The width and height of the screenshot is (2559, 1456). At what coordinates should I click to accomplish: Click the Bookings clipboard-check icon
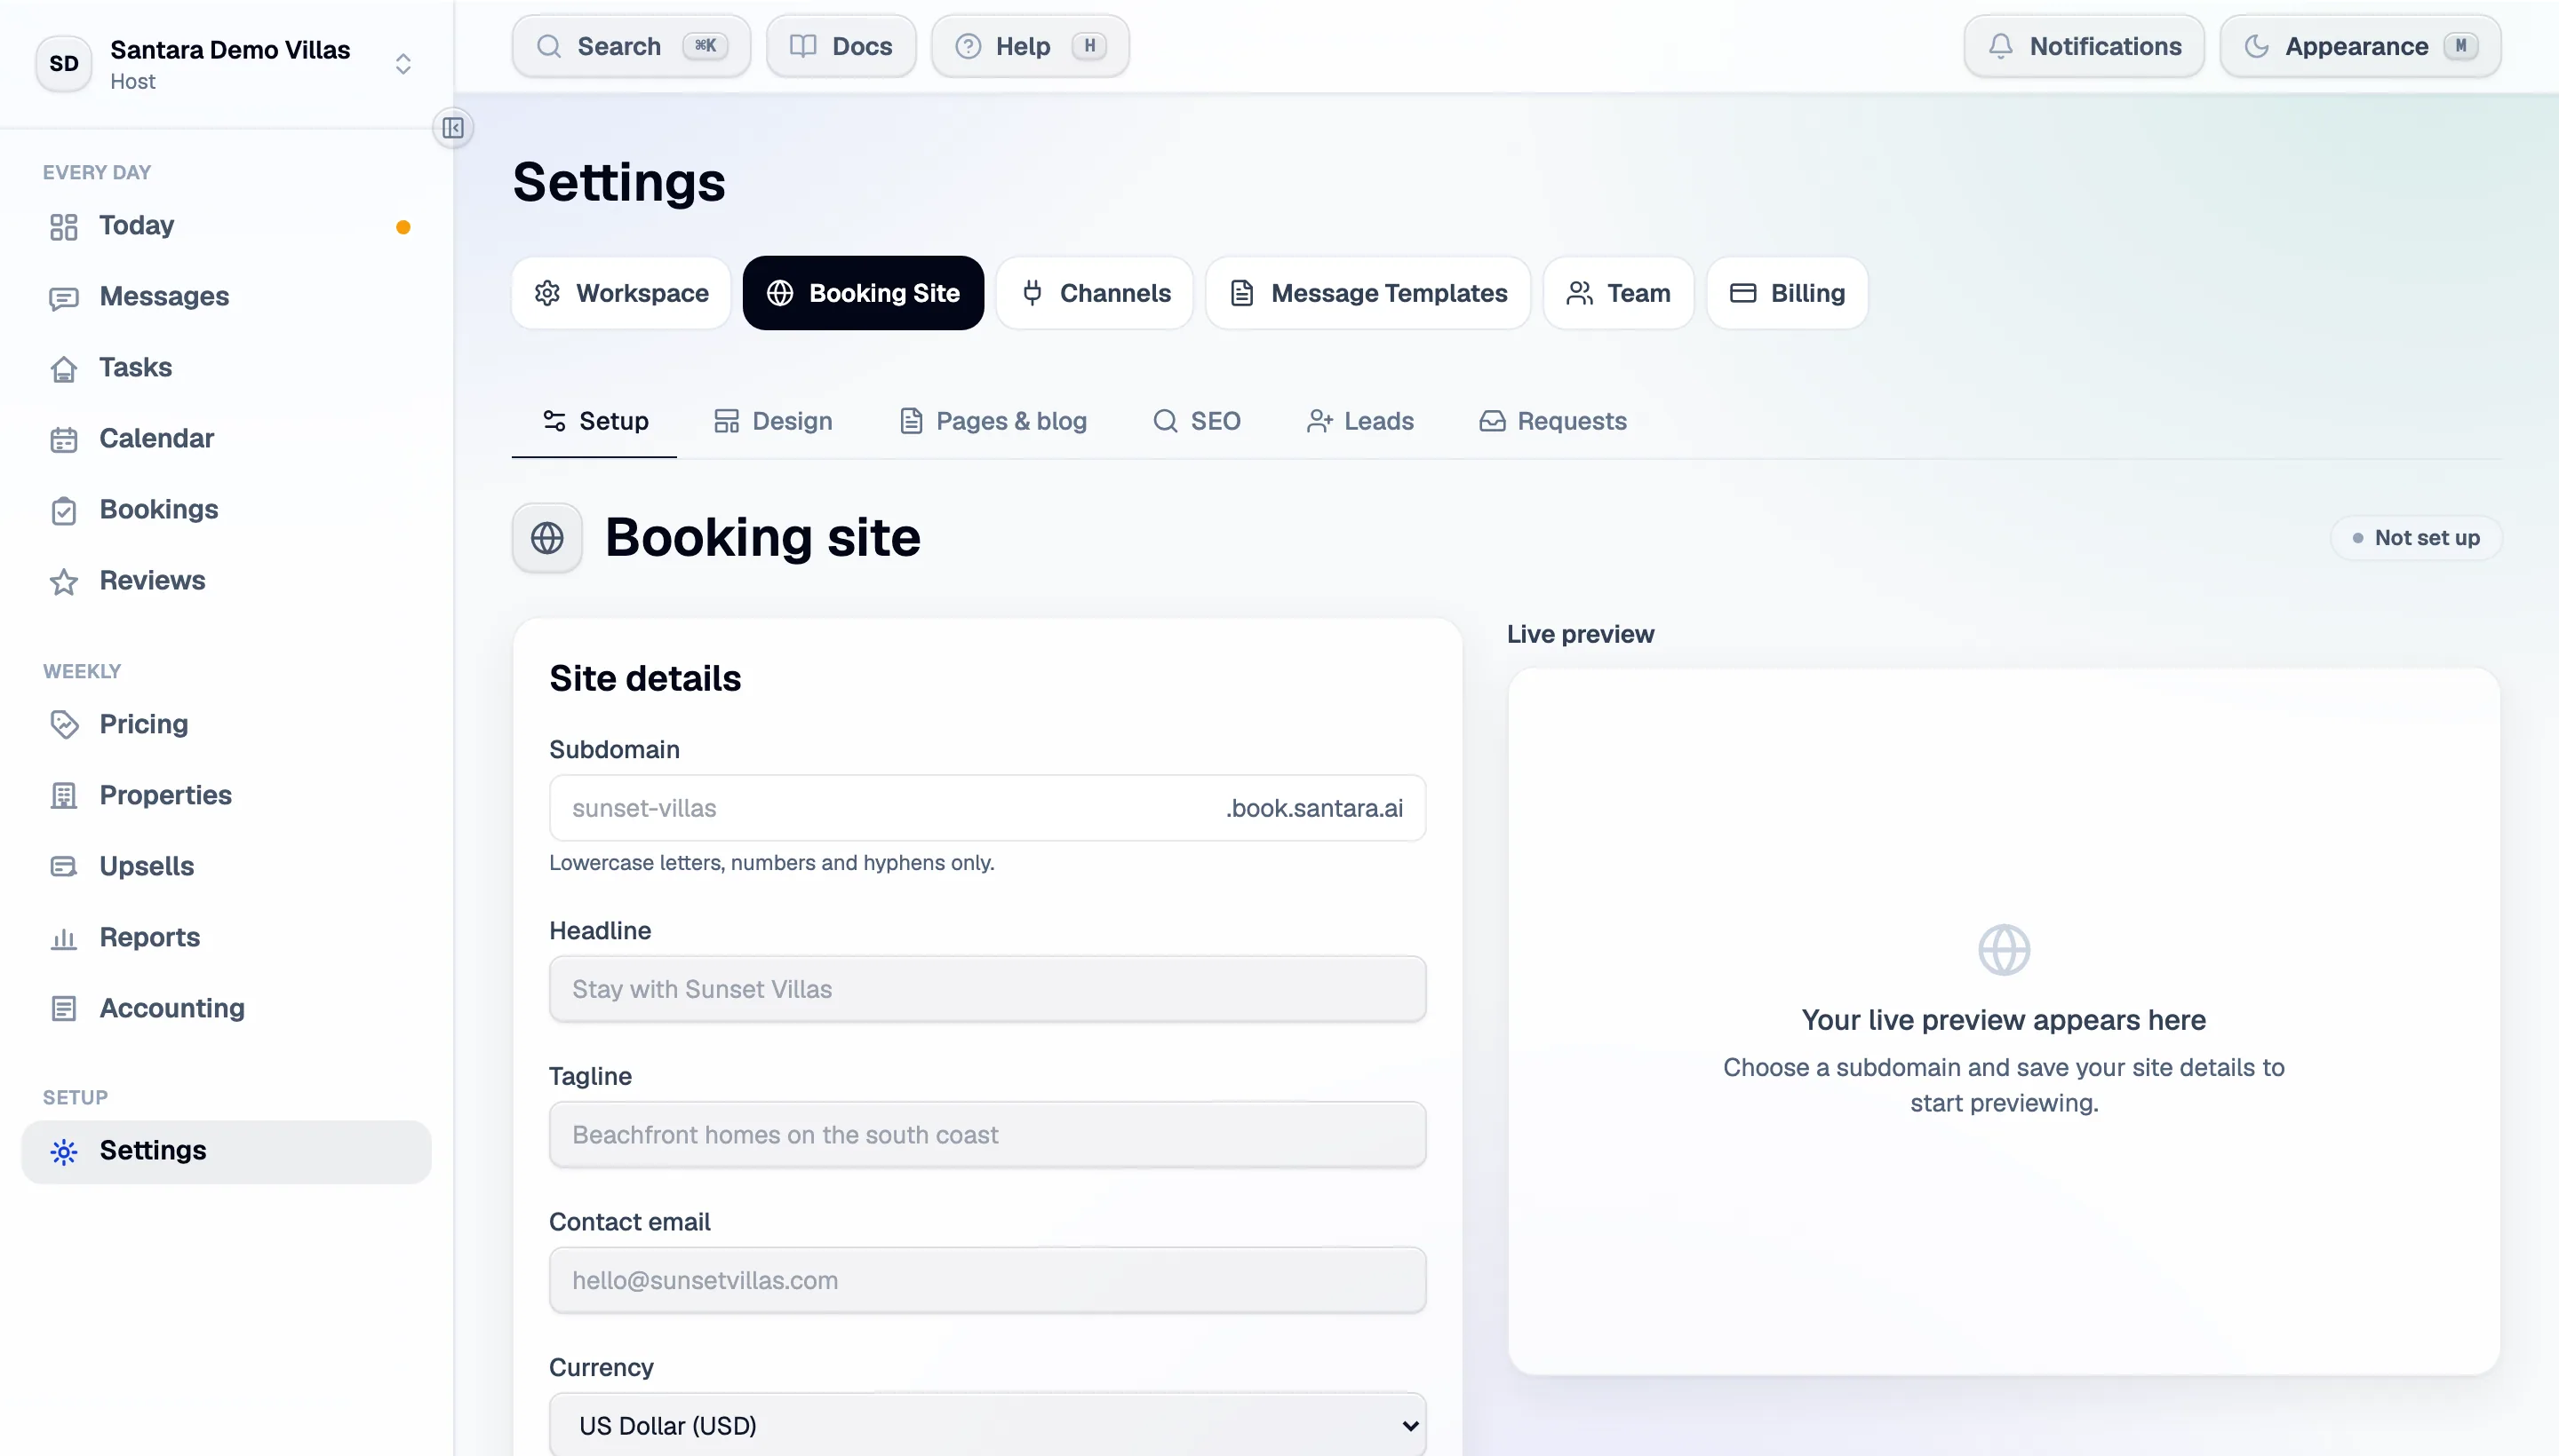coord(63,511)
